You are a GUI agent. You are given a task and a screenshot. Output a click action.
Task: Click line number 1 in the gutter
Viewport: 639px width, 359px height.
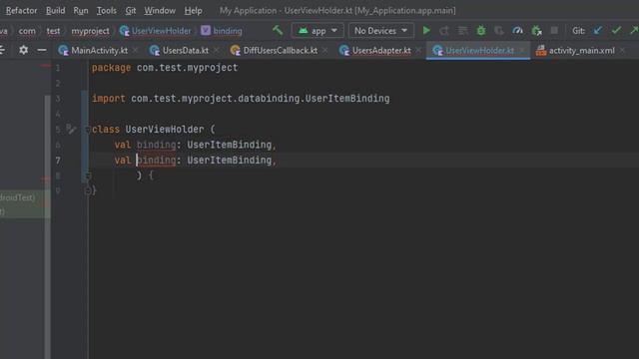[x=58, y=68]
